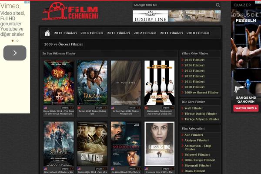Click 'En Son Yüklenen Filmler' heading
Image resolution: width=261 pixels, height=174 pixels.
coord(59,54)
